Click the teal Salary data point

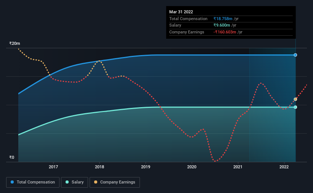click(295, 107)
